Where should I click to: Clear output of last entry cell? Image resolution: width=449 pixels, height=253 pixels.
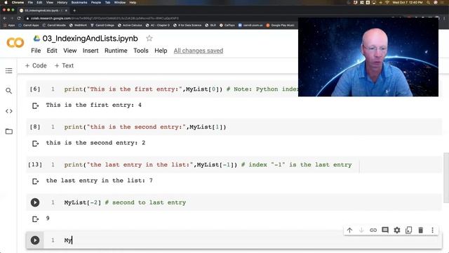point(35,181)
